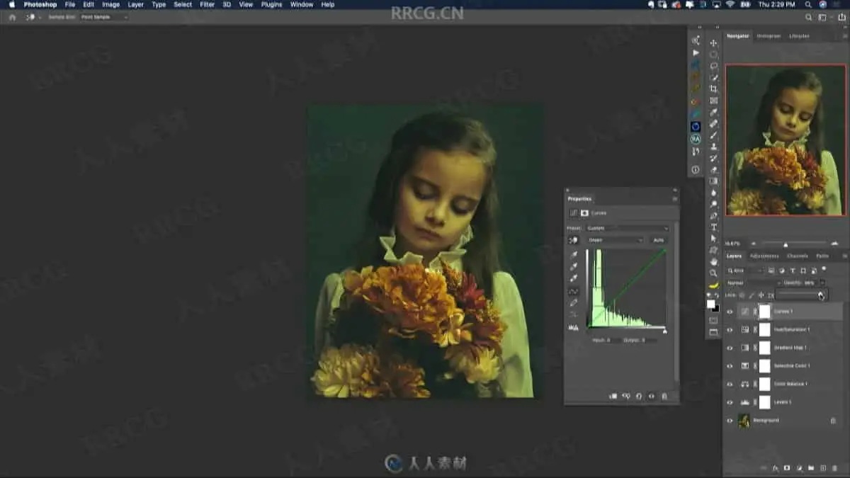Click the banana Edit Toolbar icon

713,285
